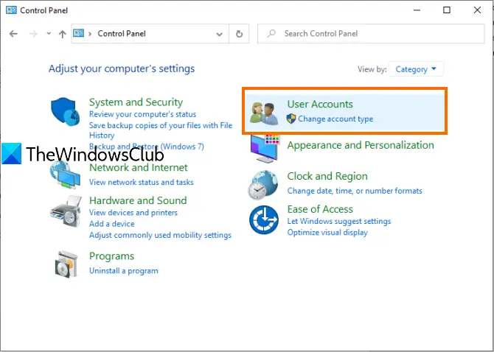Open the recent locations dropdown arrow
The image size is (494, 352).
tap(49, 33)
